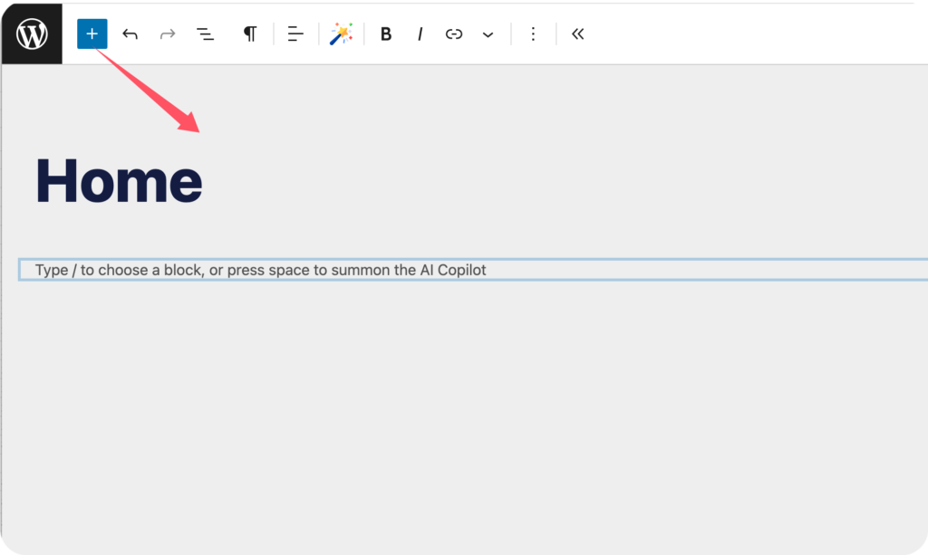Image resolution: width=928 pixels, height=555 pixels.
Task: Redo the previous action
Action: 168,34
